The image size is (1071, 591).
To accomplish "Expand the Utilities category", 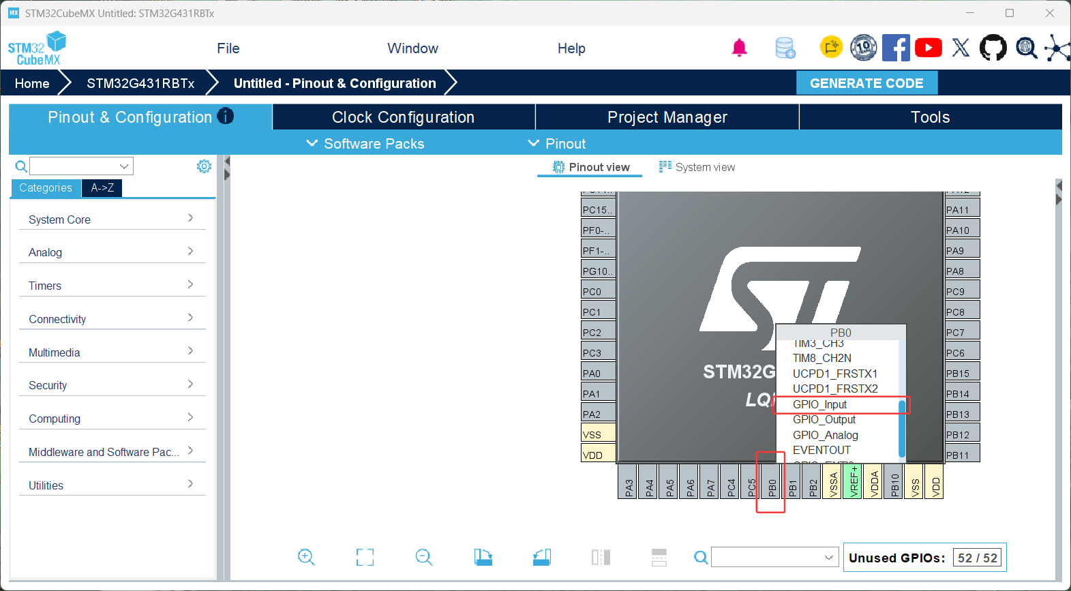I will pos(112,485).
